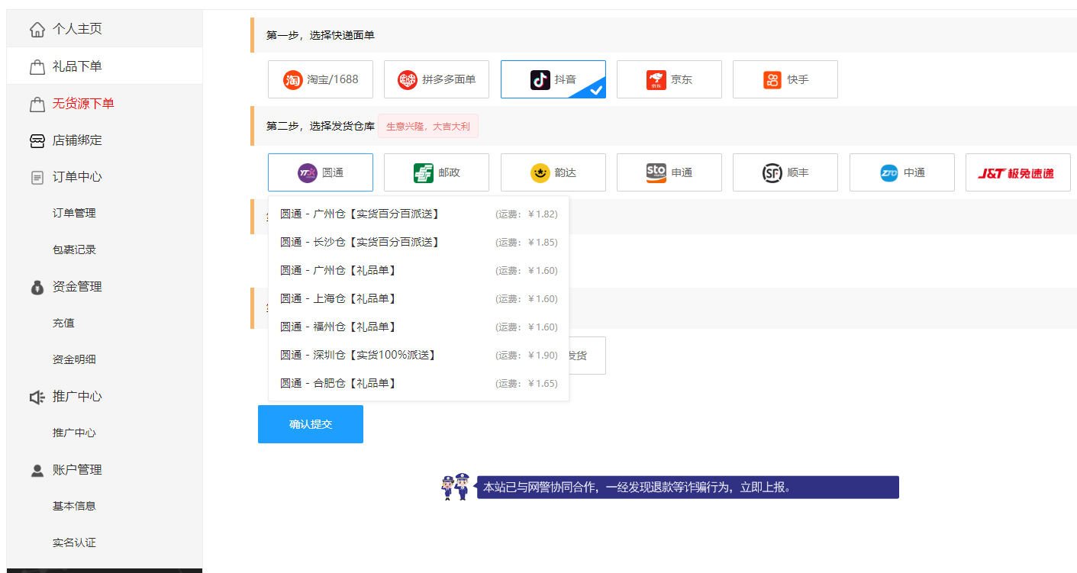Select 抖音 waybill option

click(x=553, y=79)
